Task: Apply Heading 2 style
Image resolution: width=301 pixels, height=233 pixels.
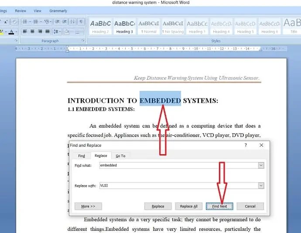Action: [x=100, y=27]
